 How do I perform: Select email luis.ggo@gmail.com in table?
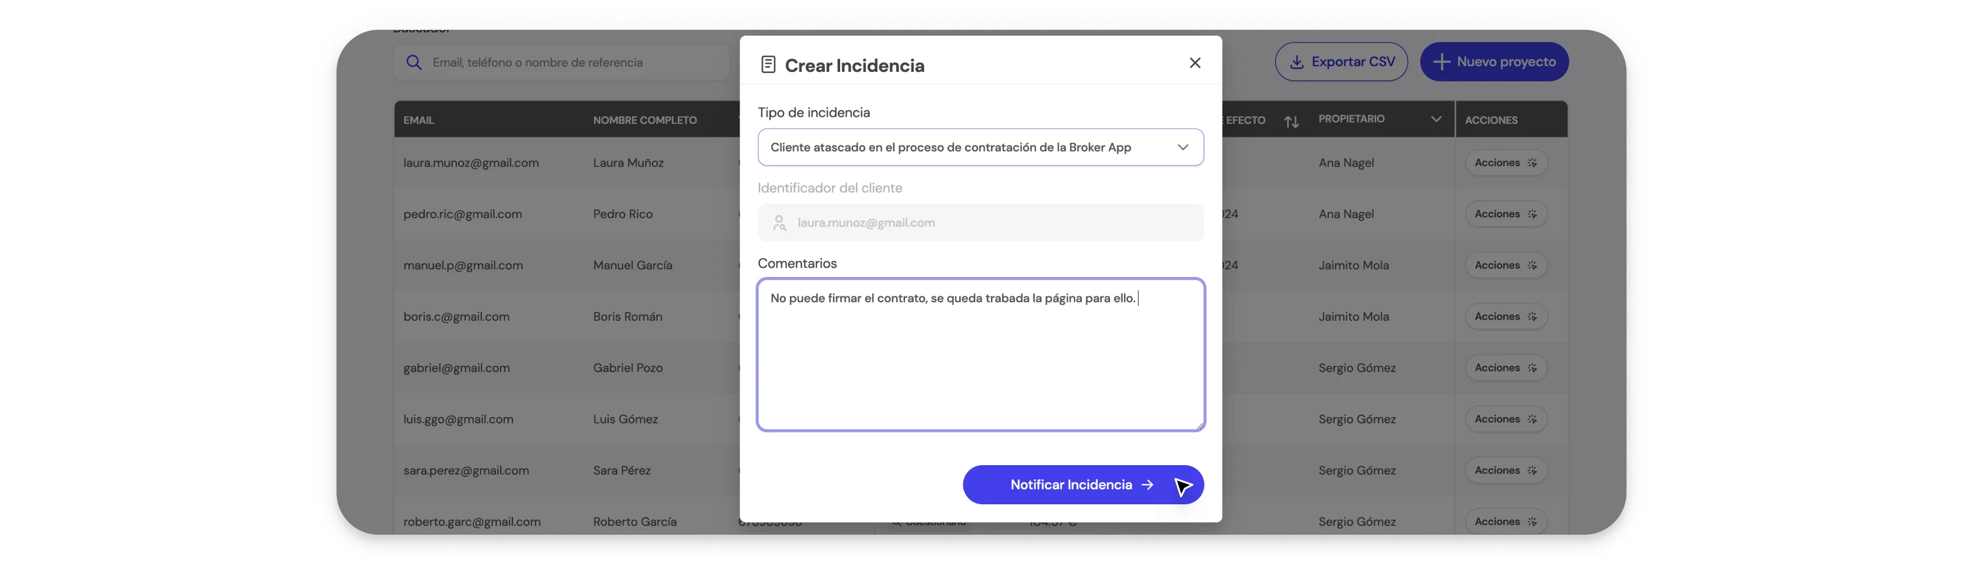coord(458,420)
